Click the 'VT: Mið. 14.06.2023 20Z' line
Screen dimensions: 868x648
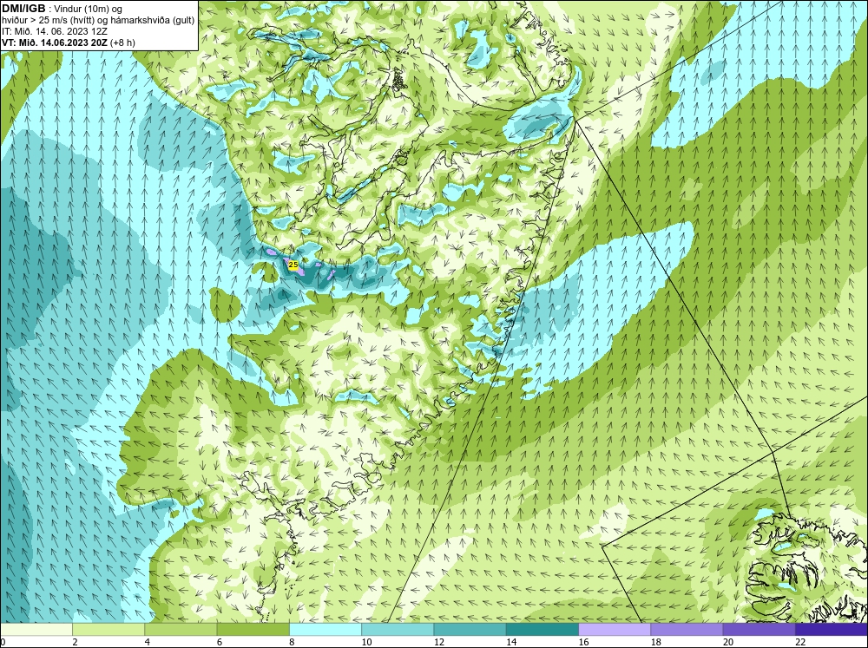coord(68,42)
